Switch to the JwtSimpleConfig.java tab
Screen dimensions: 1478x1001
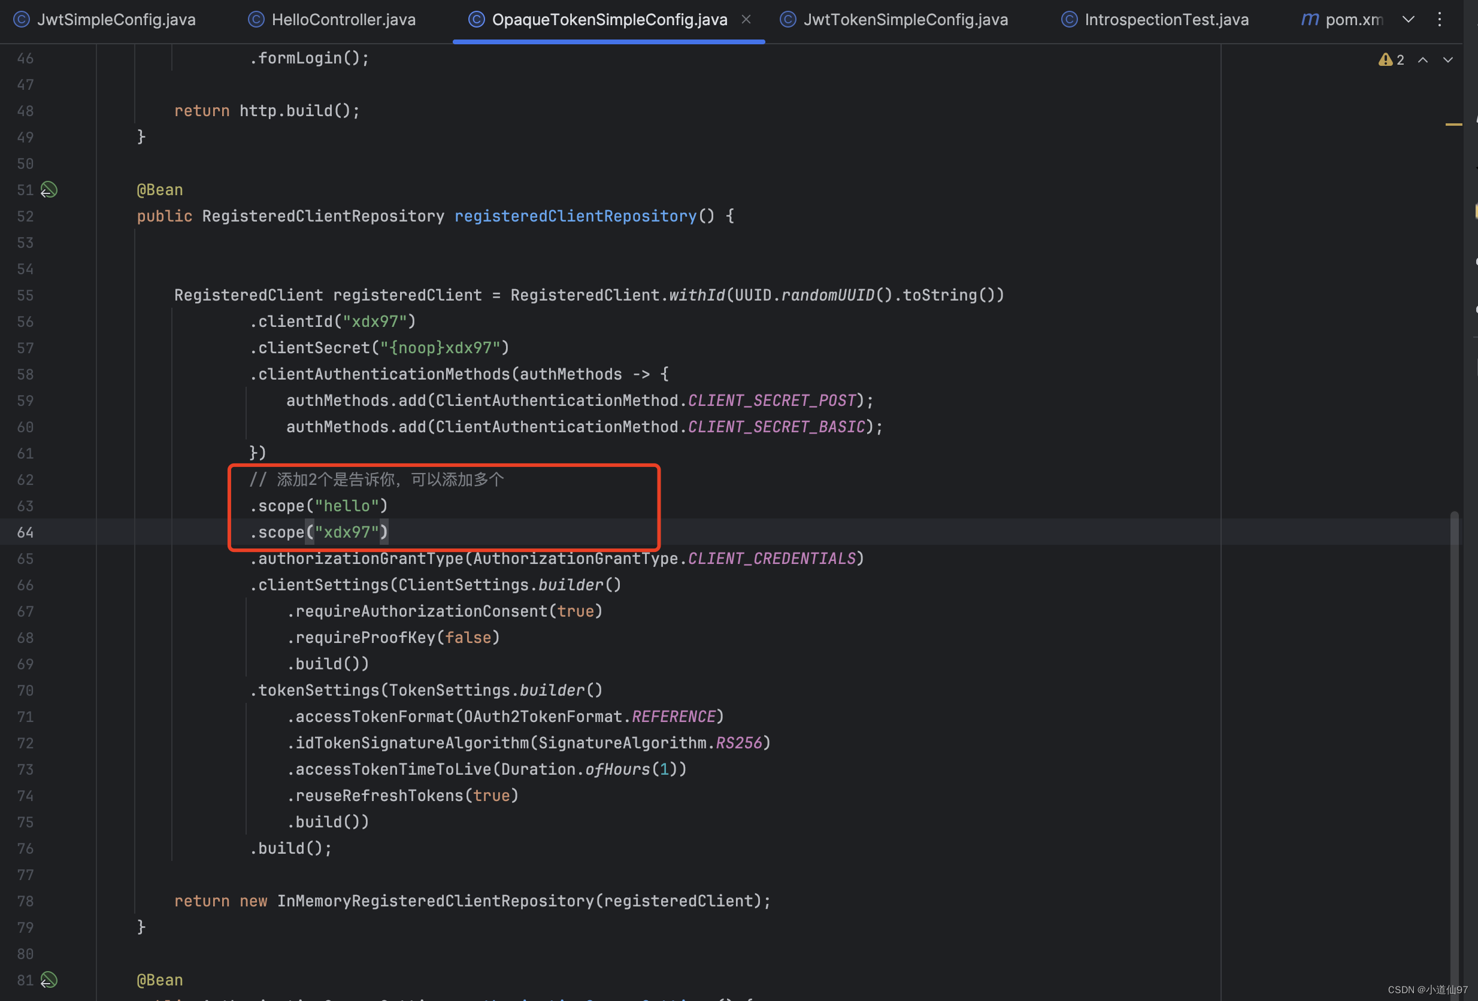pos(116,20)
